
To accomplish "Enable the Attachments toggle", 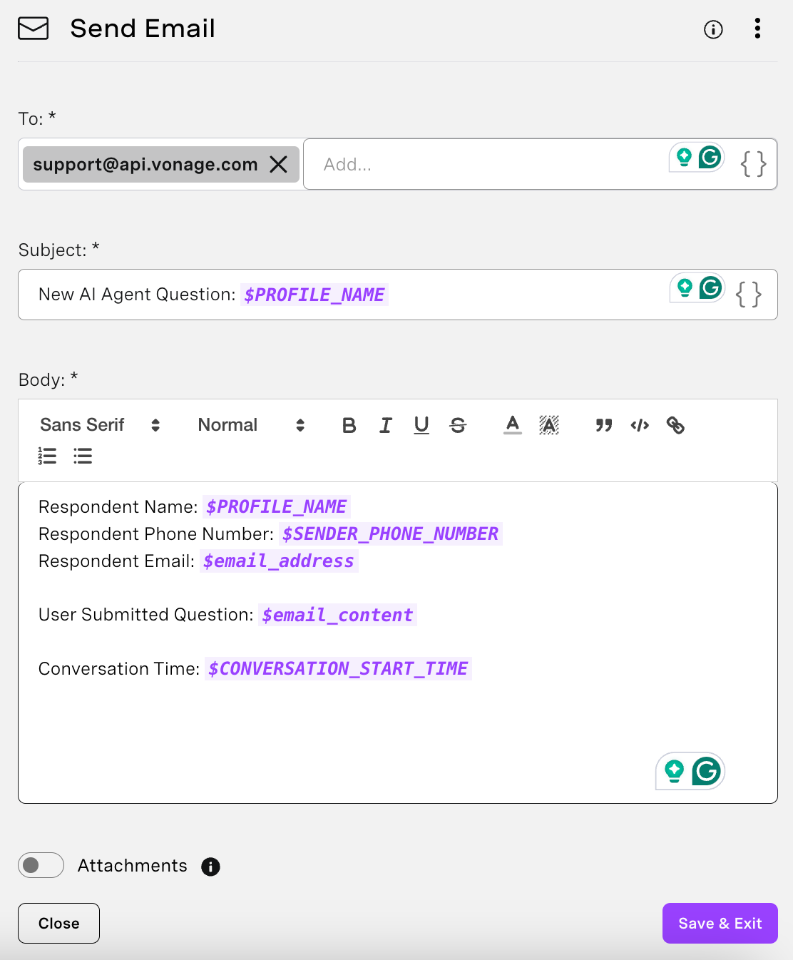I will point(41,865).
